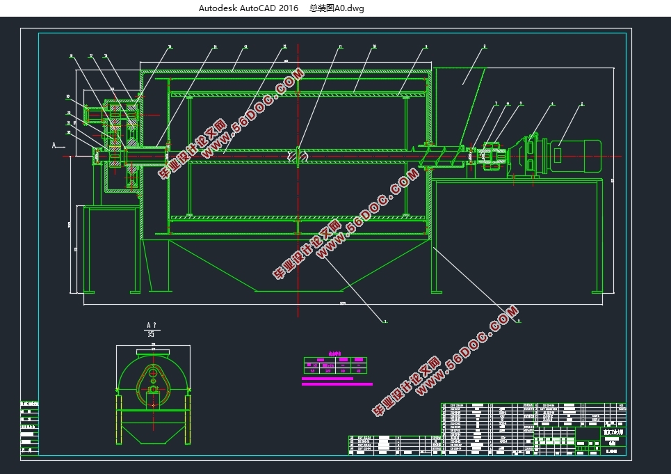Viewport: 671px width, 474px height.
Task: Select the left gearbox support stand
Action: pos(112,249)
